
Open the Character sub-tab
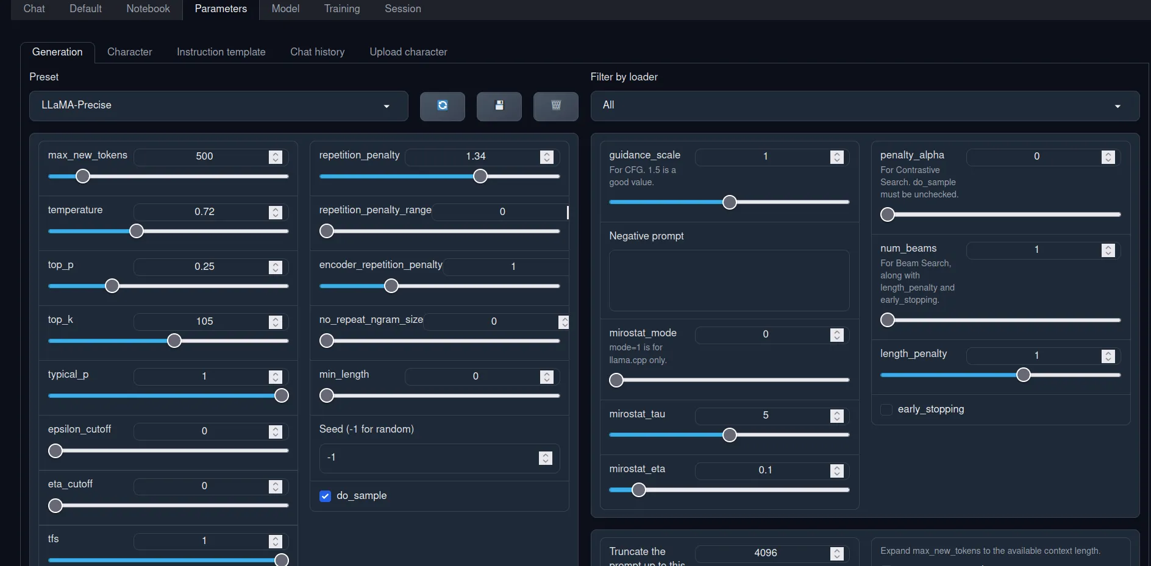129,52
